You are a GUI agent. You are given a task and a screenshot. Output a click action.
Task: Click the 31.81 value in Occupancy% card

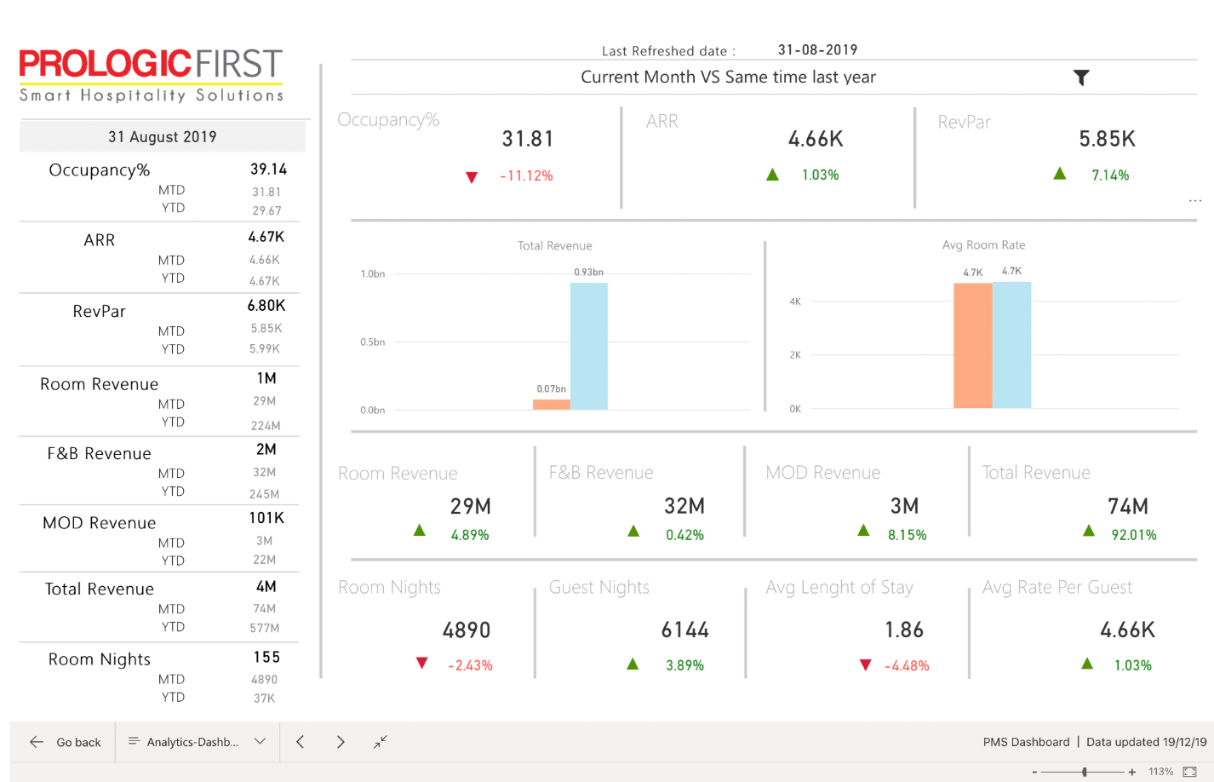click(x=528, y=139)
